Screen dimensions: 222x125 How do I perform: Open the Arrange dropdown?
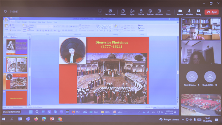(x=116, y=27)
